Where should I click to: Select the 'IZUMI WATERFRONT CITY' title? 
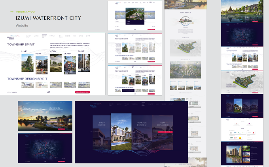(x=48, y=18)
